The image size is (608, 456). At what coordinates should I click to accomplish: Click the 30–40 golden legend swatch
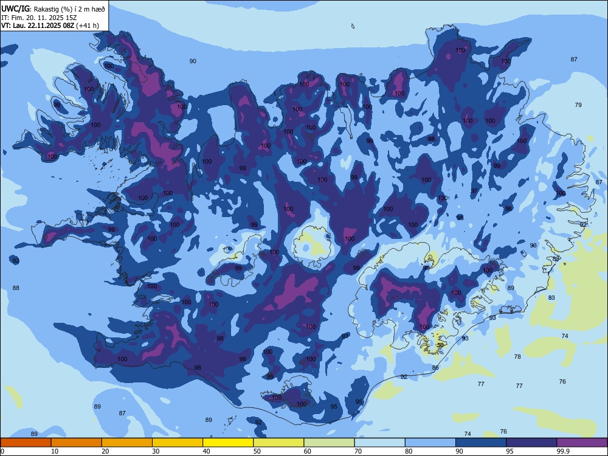pos(178,443)
